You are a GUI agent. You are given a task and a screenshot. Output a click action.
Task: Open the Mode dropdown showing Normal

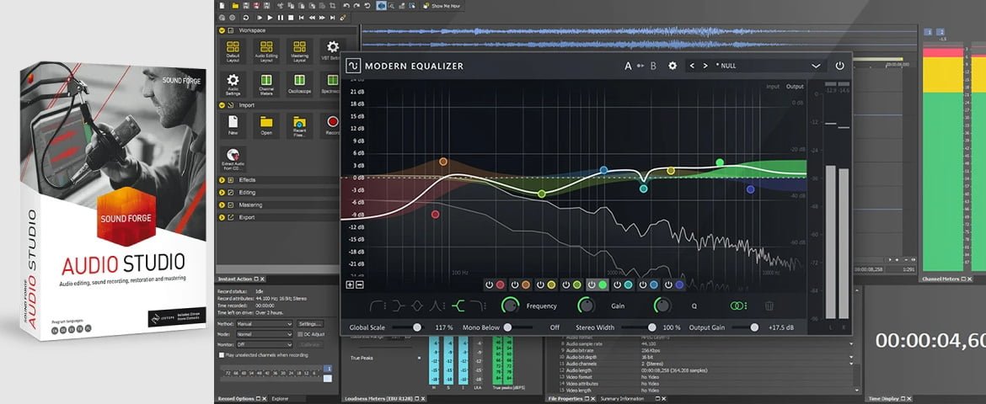pyautogui.click(x=265, y=334)
